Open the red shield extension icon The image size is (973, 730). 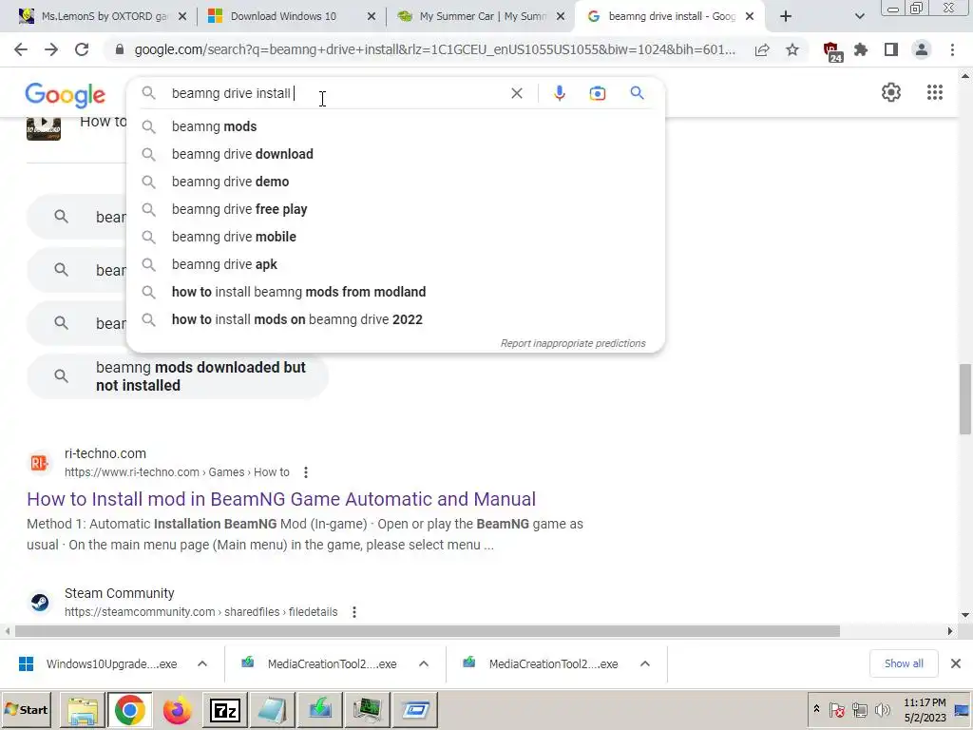[x=831, y=51]
